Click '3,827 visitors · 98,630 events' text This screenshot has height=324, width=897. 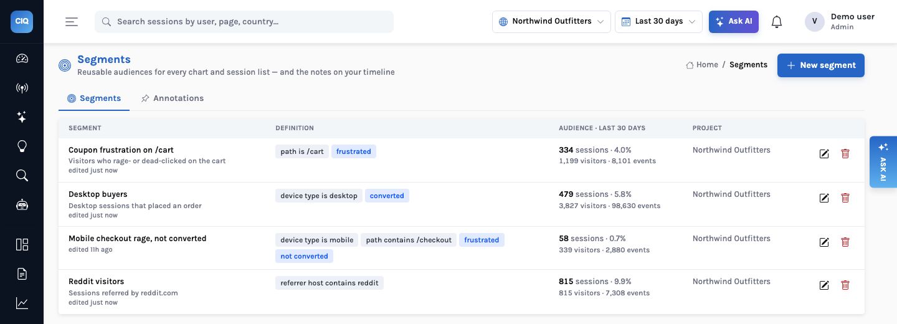(x=610, y=206)
